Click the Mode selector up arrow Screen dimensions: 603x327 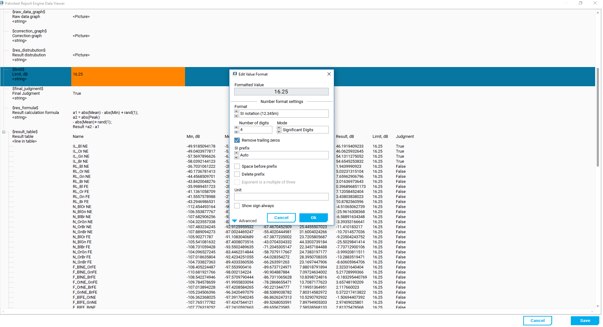click(279, 127)
